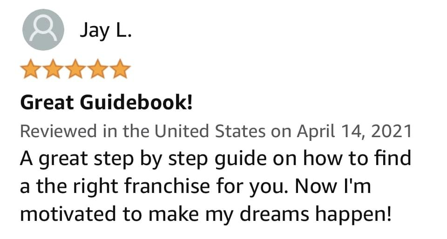The width and height of the screenshot is (447, 239).
Task: Click the 'Reviewed in the' text
Action: click(85, 131)
